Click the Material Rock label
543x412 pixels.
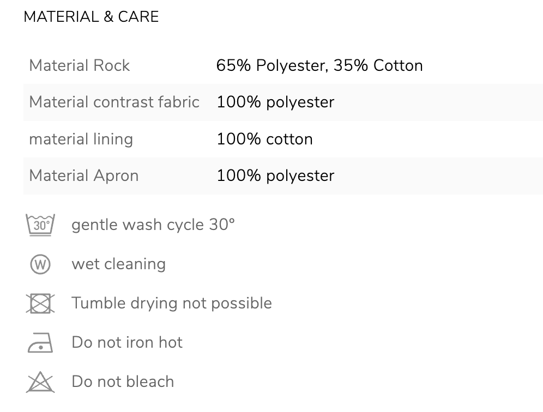pyautogui.click(x=79, y=65)
